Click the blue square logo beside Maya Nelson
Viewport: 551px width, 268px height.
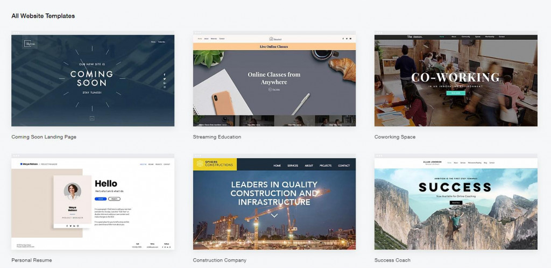point(22,164)
